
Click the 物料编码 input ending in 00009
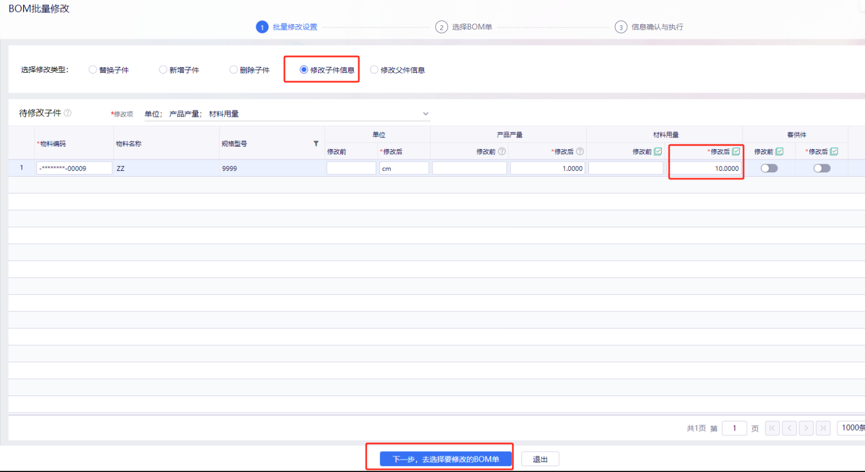point(74,168)
